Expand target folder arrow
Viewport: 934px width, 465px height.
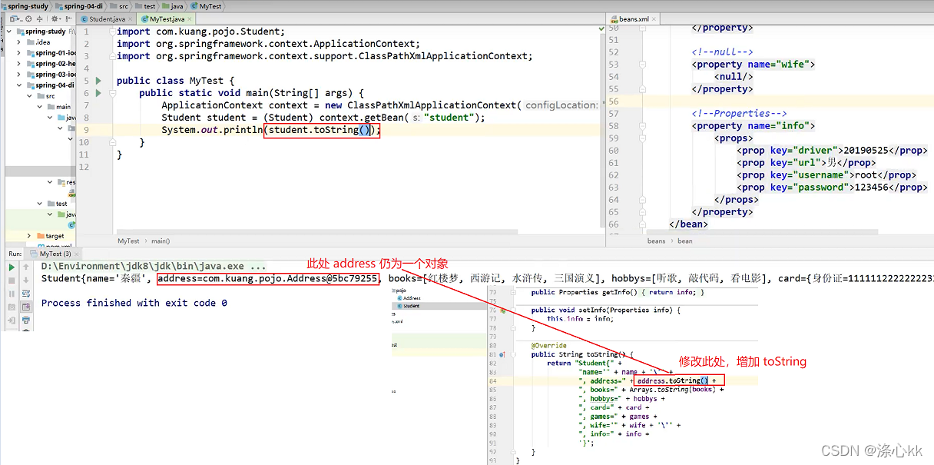30,236
